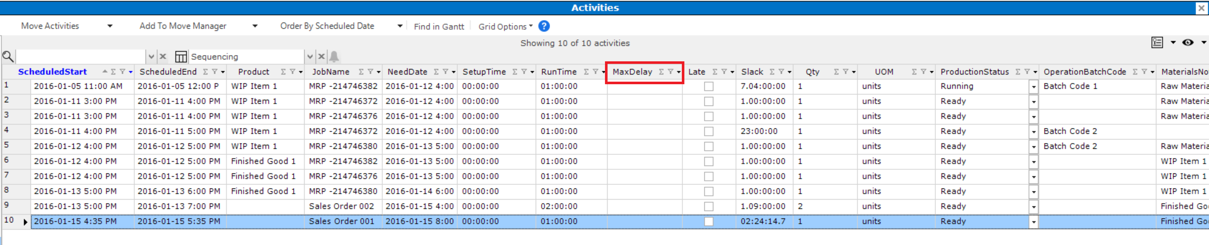The height and width of the screenshot is (245, 1209).
Task: Open ProductionStatus dropdown for the Running row
Action: pos(1033,87)
